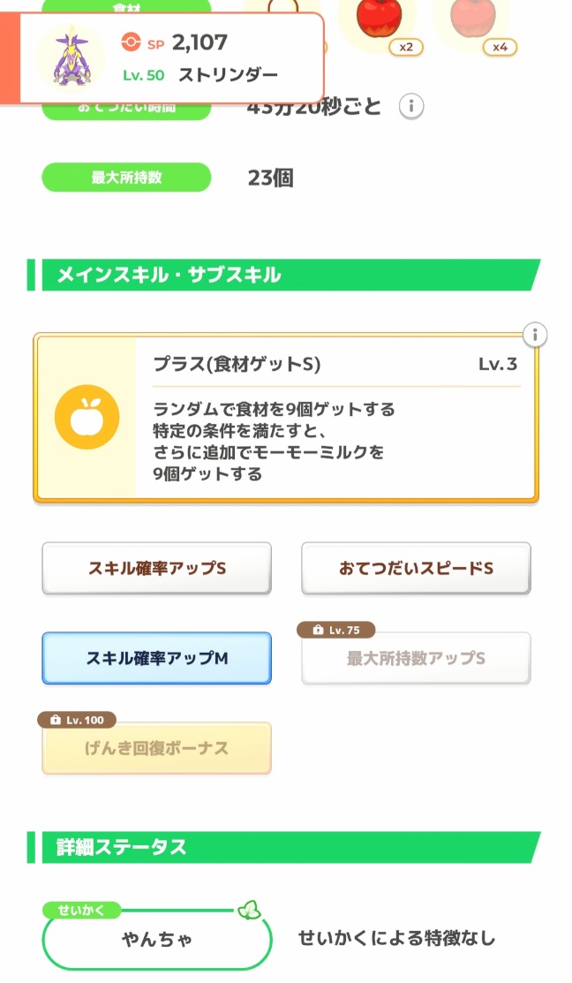Tap the ストリンダー Pokémon portrait

pyautogui.click(x=71, y=57)
